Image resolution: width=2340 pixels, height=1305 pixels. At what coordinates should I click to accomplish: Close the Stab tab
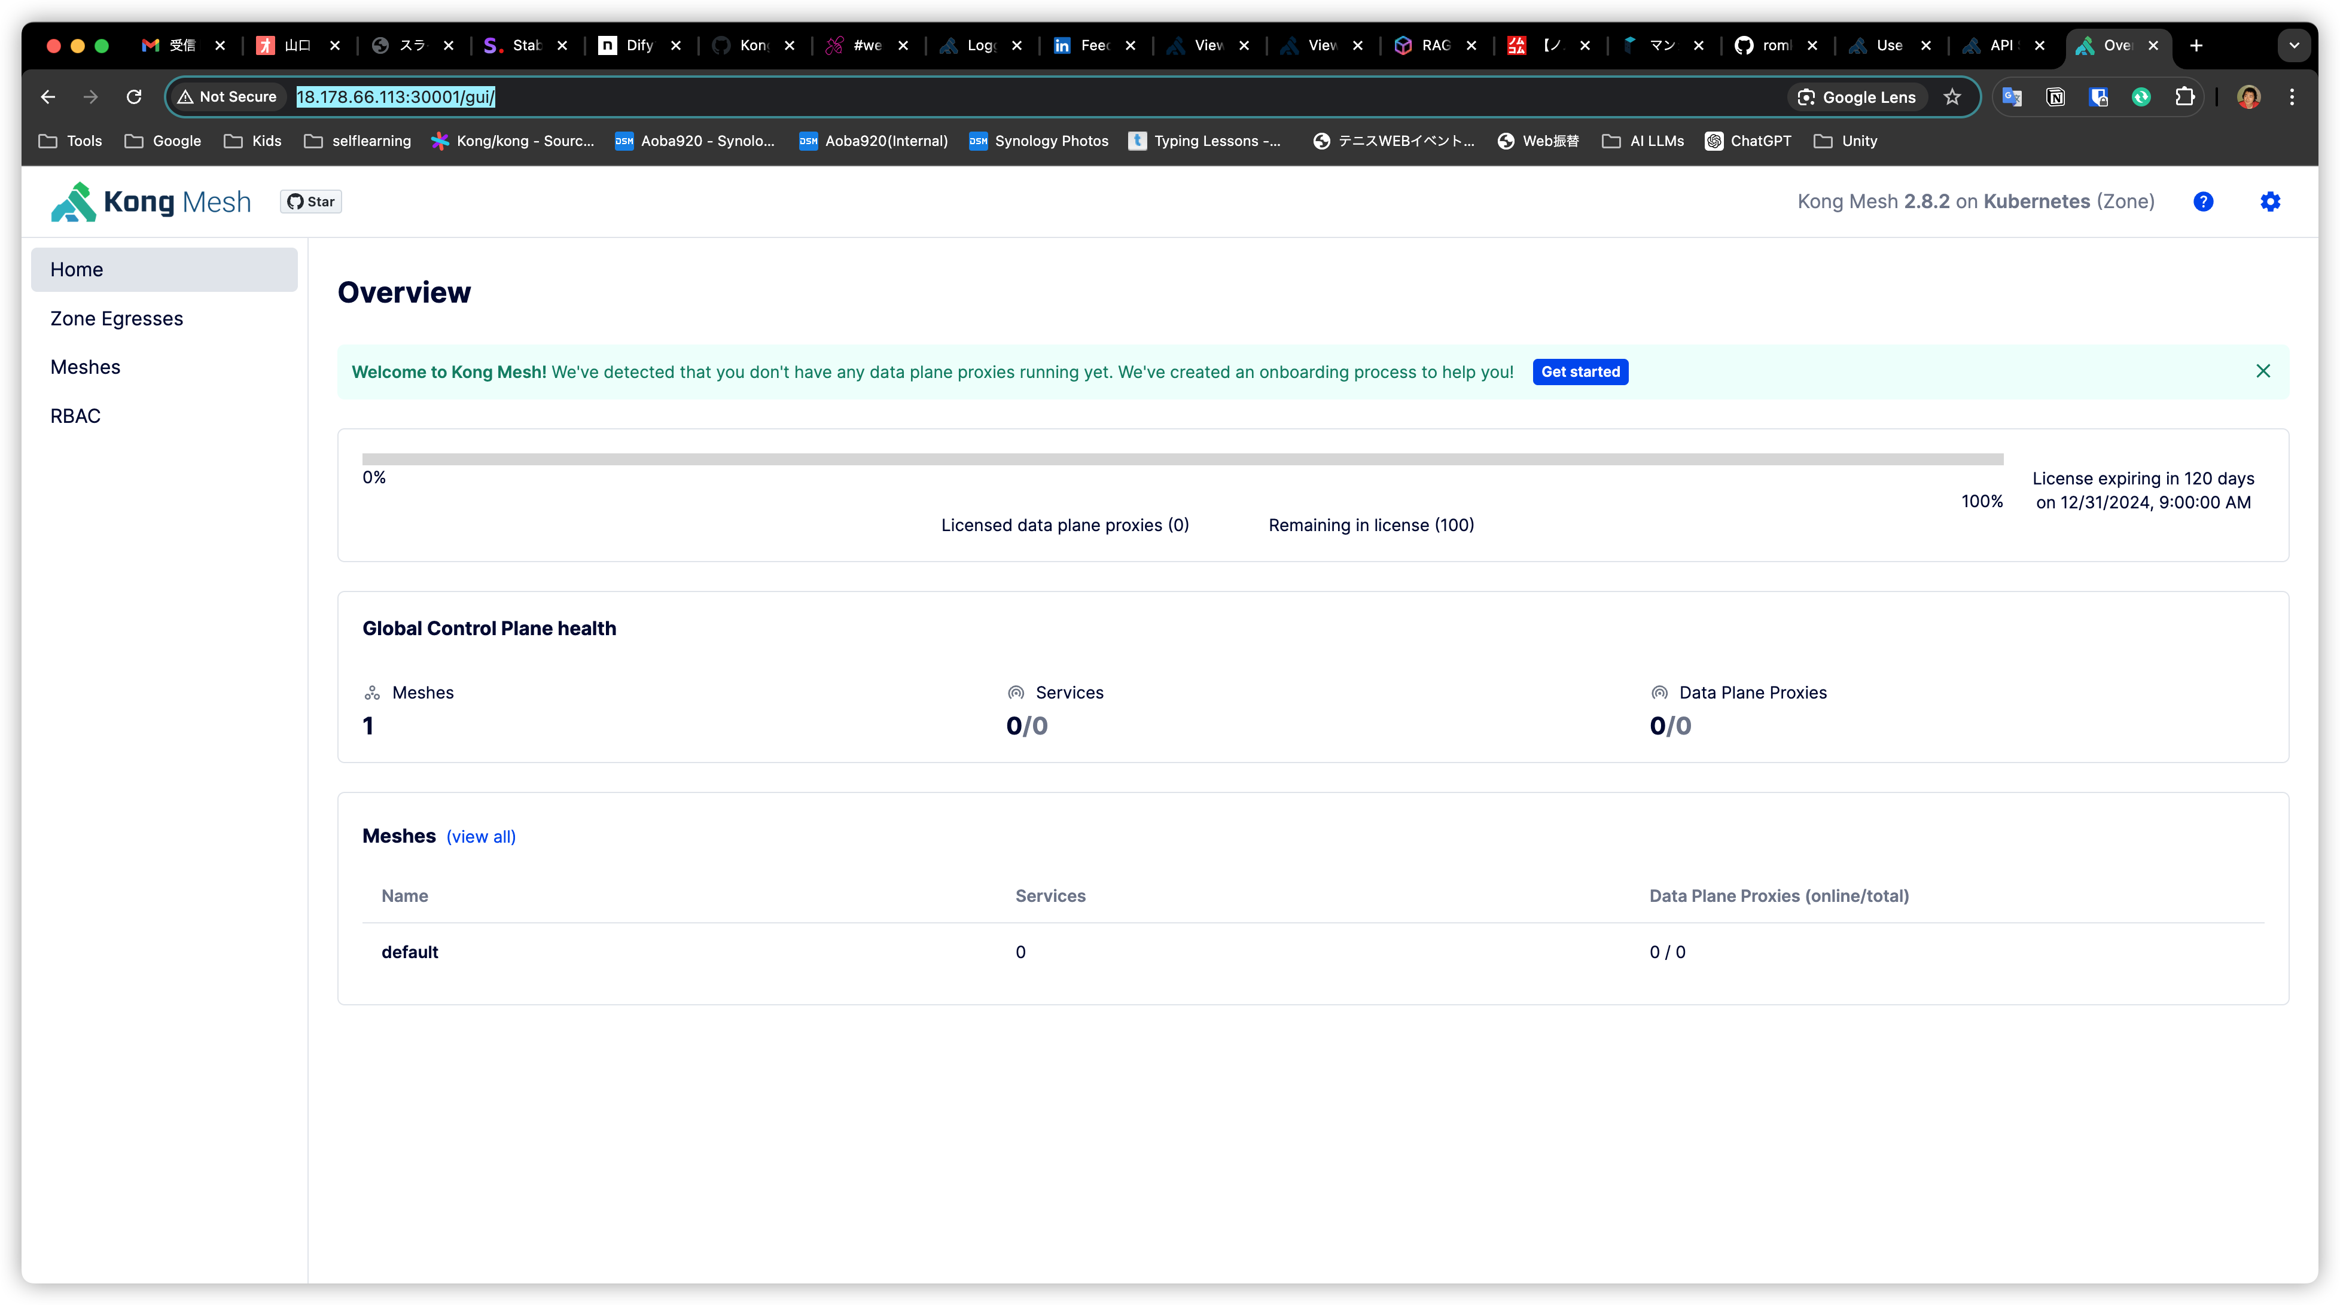click(562, 45)
